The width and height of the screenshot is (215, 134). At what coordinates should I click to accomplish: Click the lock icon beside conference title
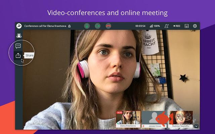click(x=70, y=26)
